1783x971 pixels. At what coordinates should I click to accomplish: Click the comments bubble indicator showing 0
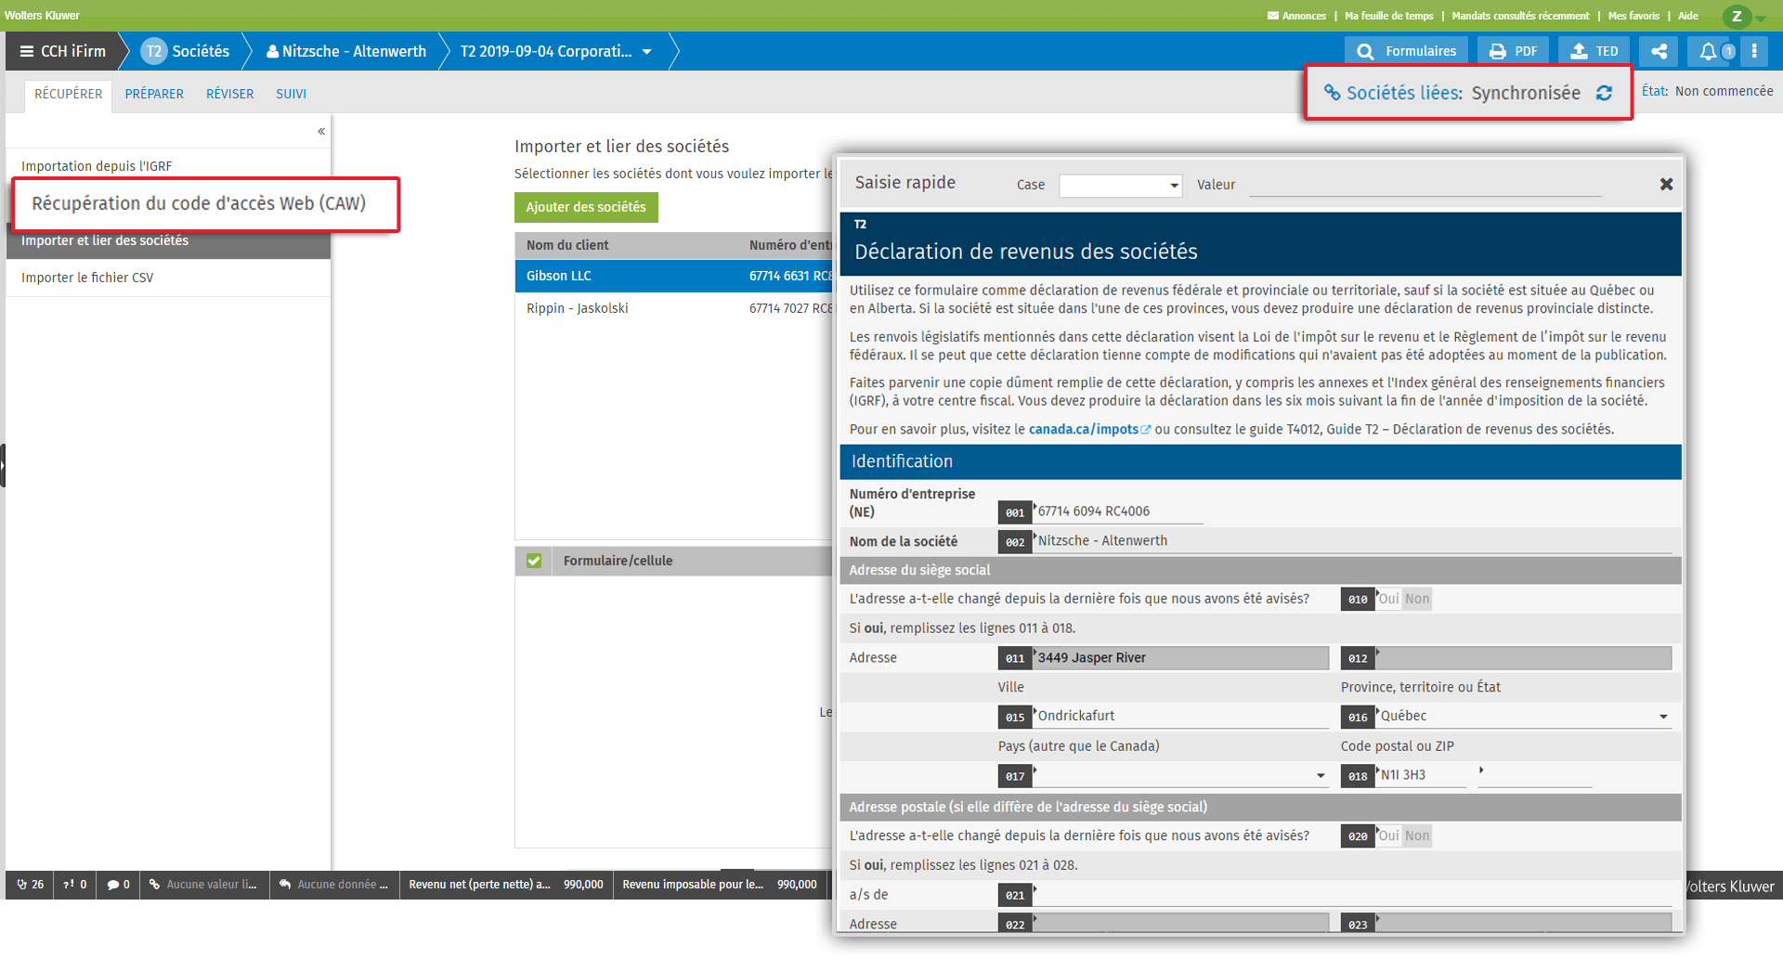(x=118, y=885)
